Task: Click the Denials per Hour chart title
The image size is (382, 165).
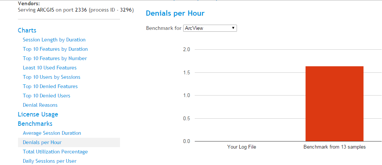Action: [175, 13]
